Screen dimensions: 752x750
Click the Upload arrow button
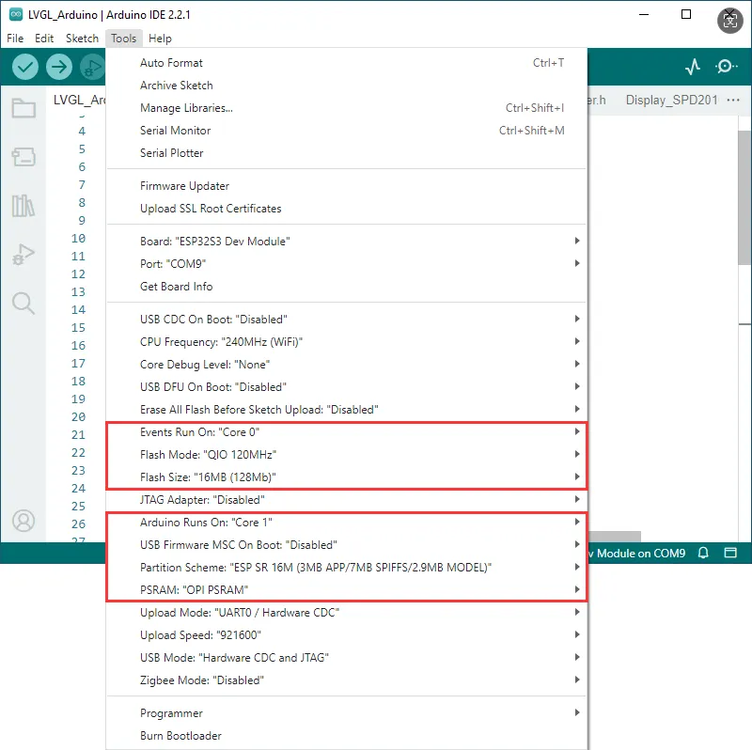(59, 67)
